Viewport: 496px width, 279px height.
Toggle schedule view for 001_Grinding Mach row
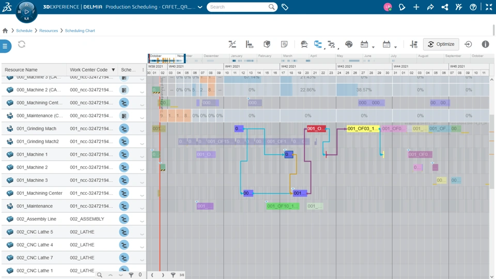[124, 129]
